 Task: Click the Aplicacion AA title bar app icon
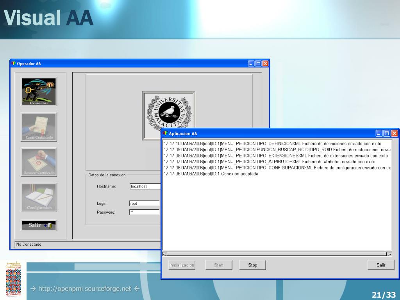click(x=165, y=133)
